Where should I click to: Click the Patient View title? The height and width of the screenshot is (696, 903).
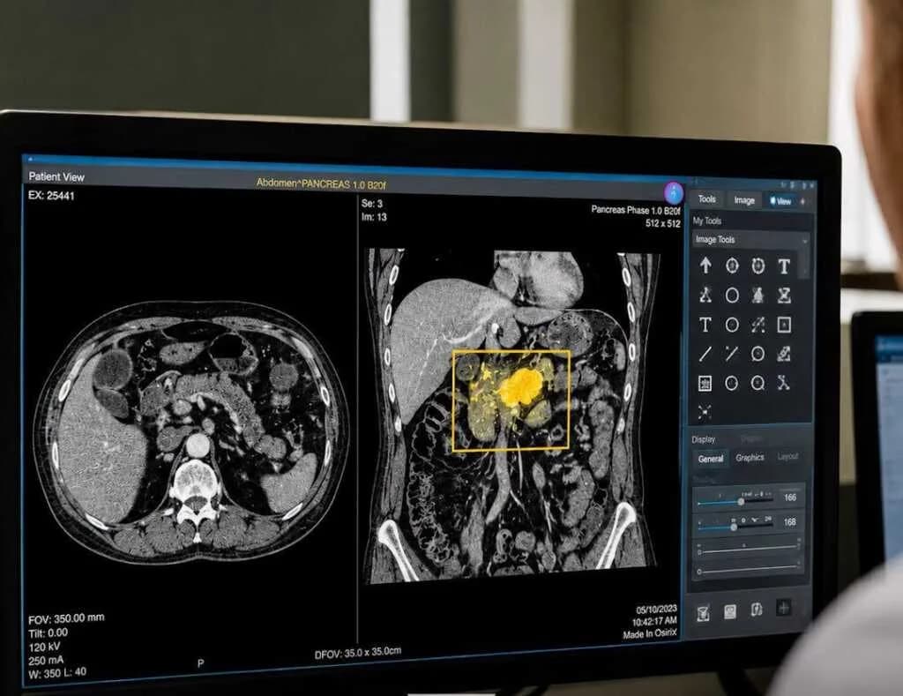coord(56,177)
